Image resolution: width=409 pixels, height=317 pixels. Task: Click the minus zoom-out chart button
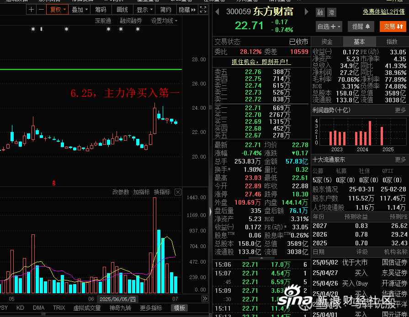(41, 10)
